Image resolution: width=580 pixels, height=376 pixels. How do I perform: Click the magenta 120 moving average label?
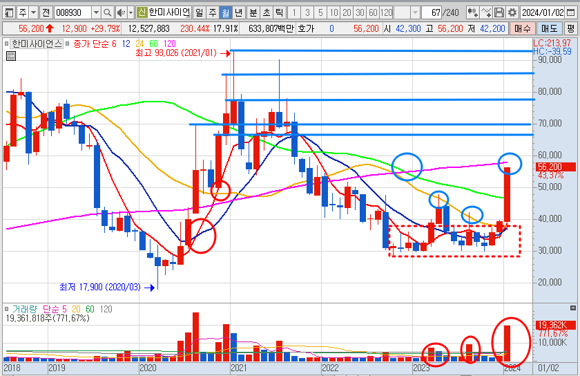[169, 44]
